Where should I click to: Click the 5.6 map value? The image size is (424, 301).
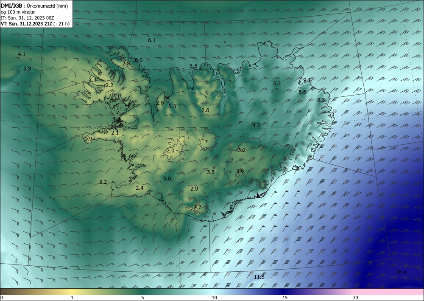tap(302, 92)
